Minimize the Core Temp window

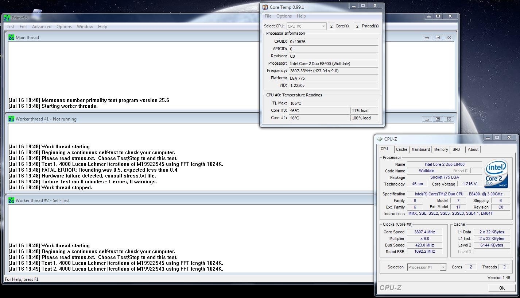click(353, 6)
